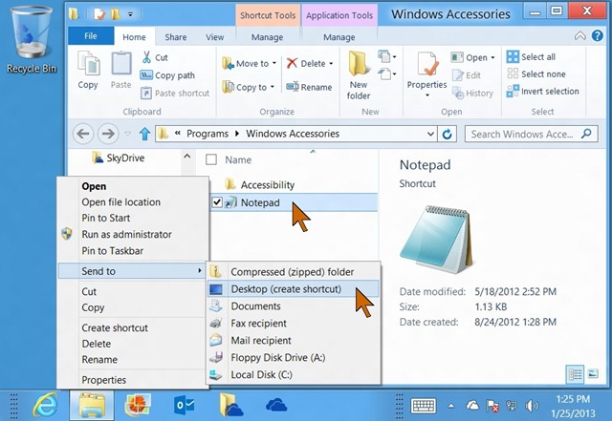
Task: Click Rename in the Organize group
Action: pyautogui.click(x=309, y=87)
